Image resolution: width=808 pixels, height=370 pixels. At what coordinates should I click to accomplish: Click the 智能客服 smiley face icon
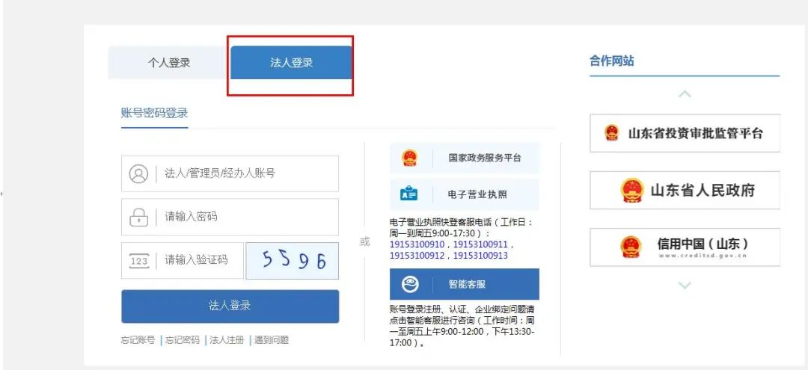410,285
